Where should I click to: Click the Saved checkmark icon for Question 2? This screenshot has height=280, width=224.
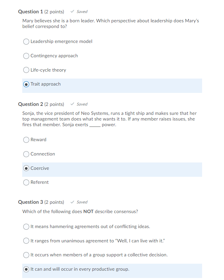coord(72,104)
